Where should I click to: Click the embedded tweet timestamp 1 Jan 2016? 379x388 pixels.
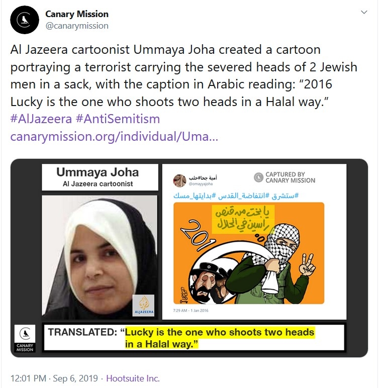click(x=191, y=310)
